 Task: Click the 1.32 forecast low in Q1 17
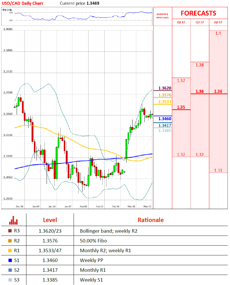tap(181, 154)
